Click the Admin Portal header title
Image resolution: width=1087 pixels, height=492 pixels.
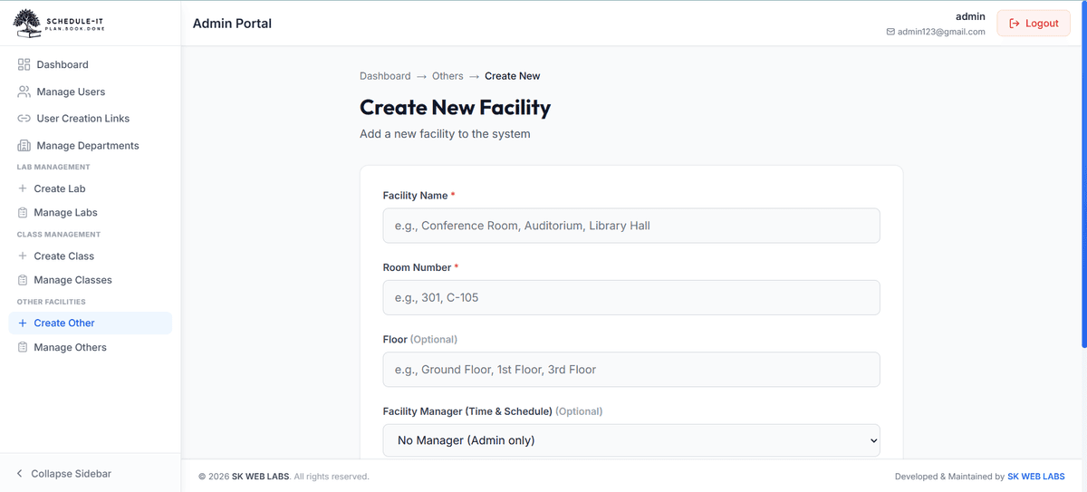pyautogui.click(x=232, y=24)
